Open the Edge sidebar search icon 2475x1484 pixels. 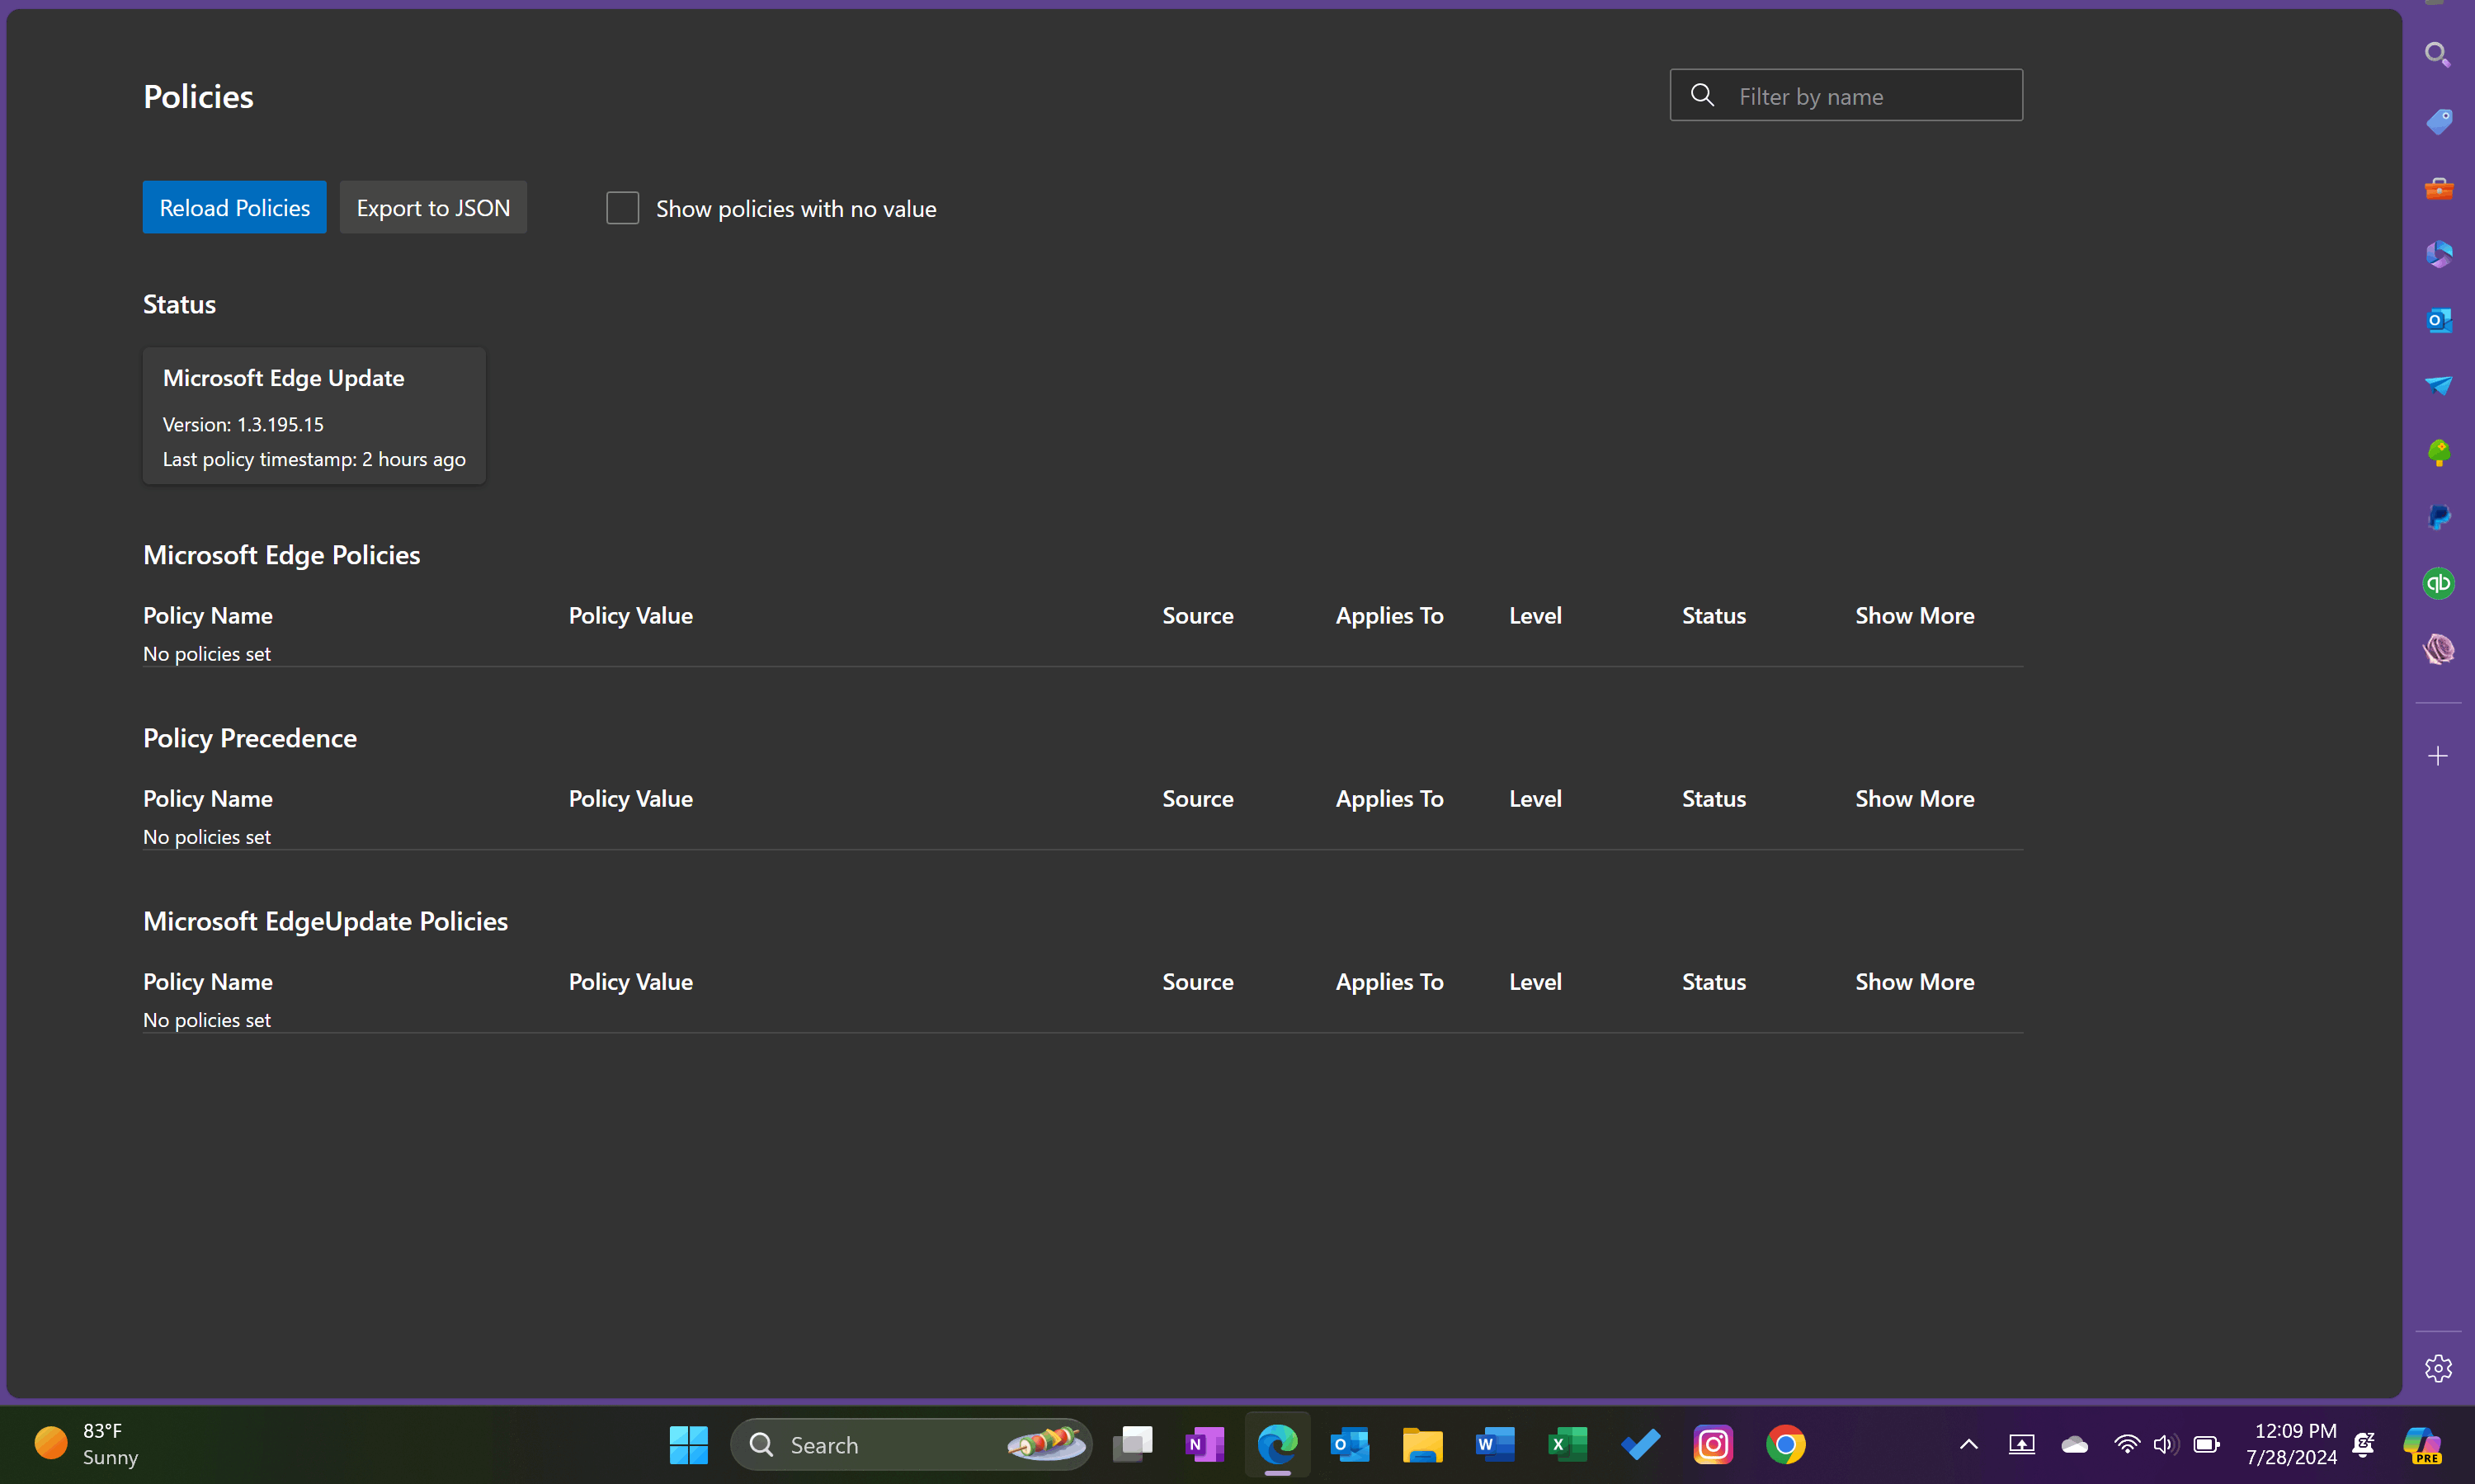click(2437, 55)
